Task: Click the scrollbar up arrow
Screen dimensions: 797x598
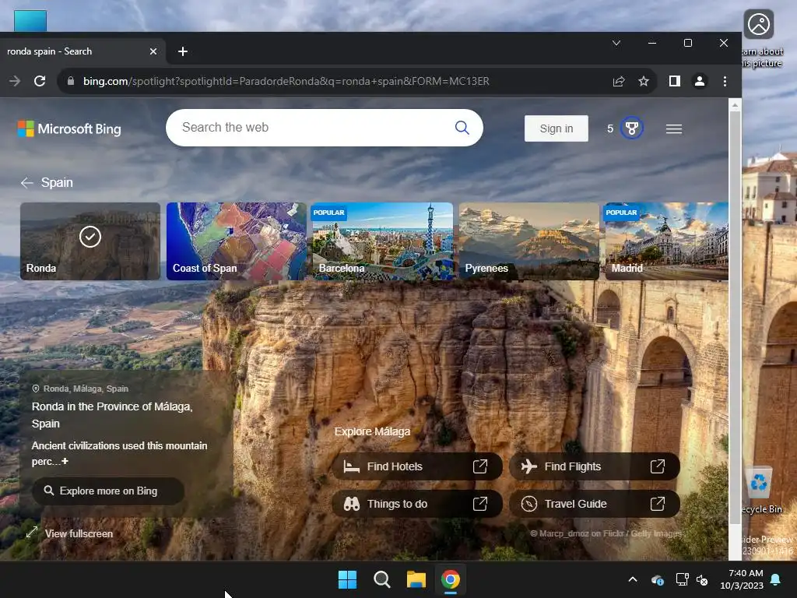Action: click(735, 105)
